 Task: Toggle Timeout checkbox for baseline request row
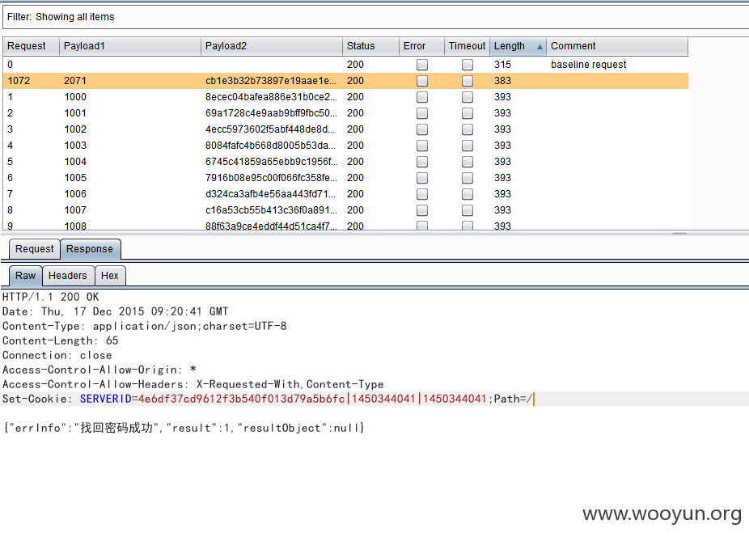pyautogui.click(x=468, y=65)
